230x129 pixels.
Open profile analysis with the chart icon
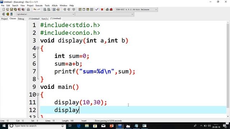click(x=107, y=10)
